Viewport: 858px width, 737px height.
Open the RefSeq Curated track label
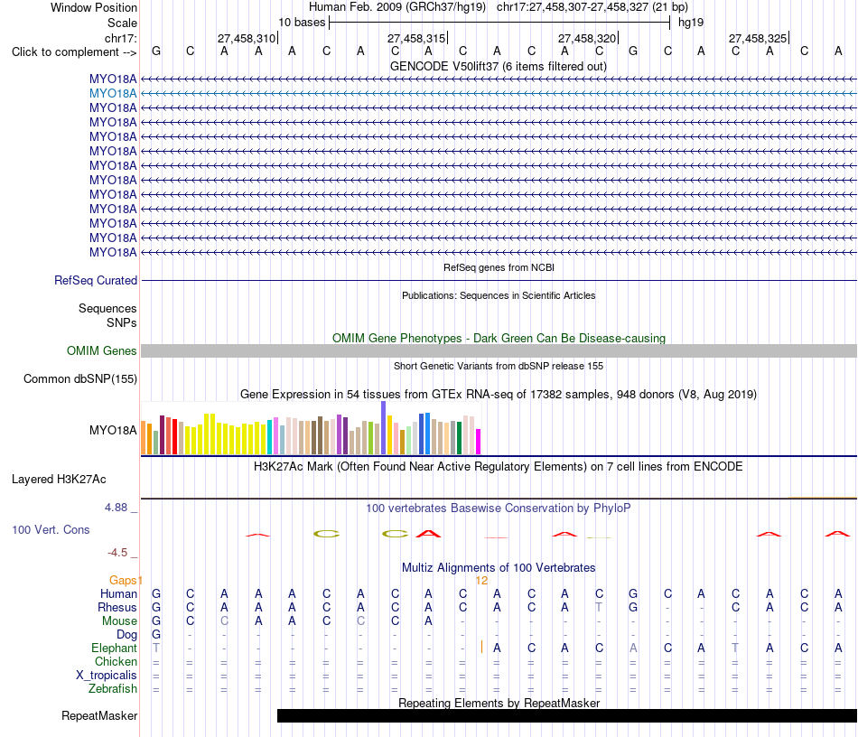(x=95, y=280)
